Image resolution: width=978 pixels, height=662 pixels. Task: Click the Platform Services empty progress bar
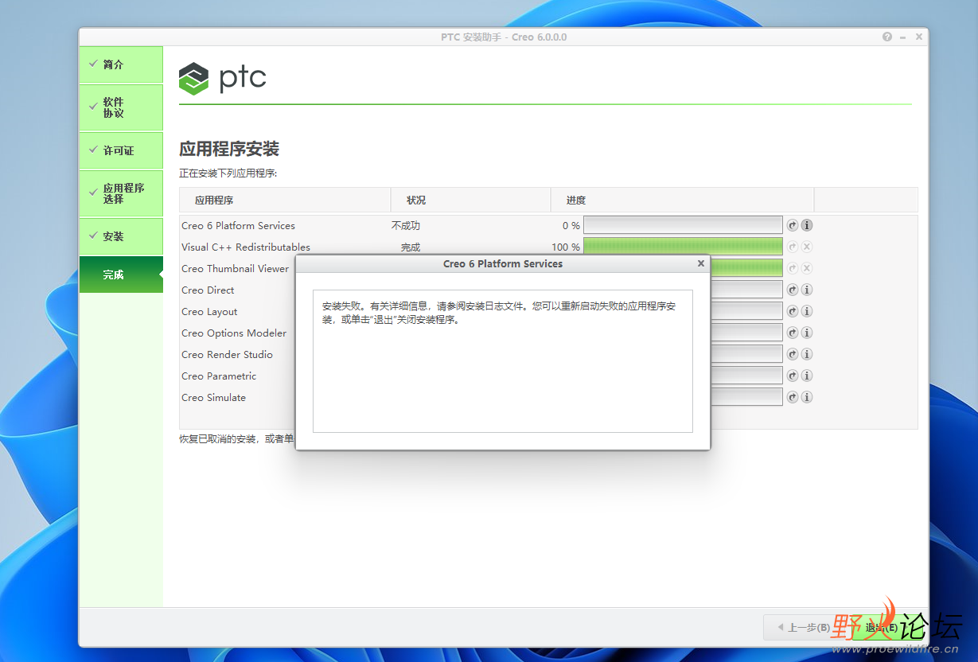click(x=683, y=225)
